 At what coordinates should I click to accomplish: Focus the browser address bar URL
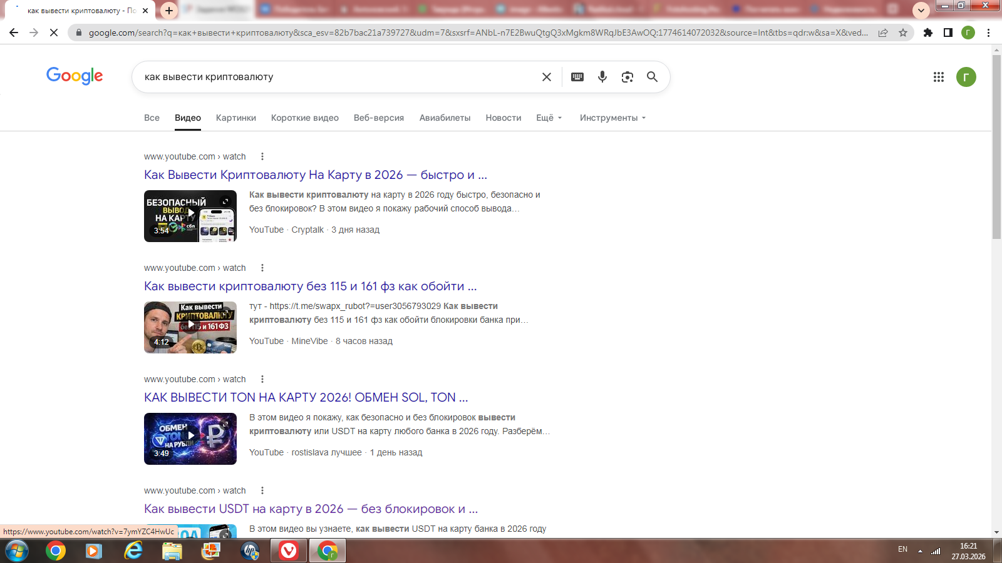[x=478, y=33]
